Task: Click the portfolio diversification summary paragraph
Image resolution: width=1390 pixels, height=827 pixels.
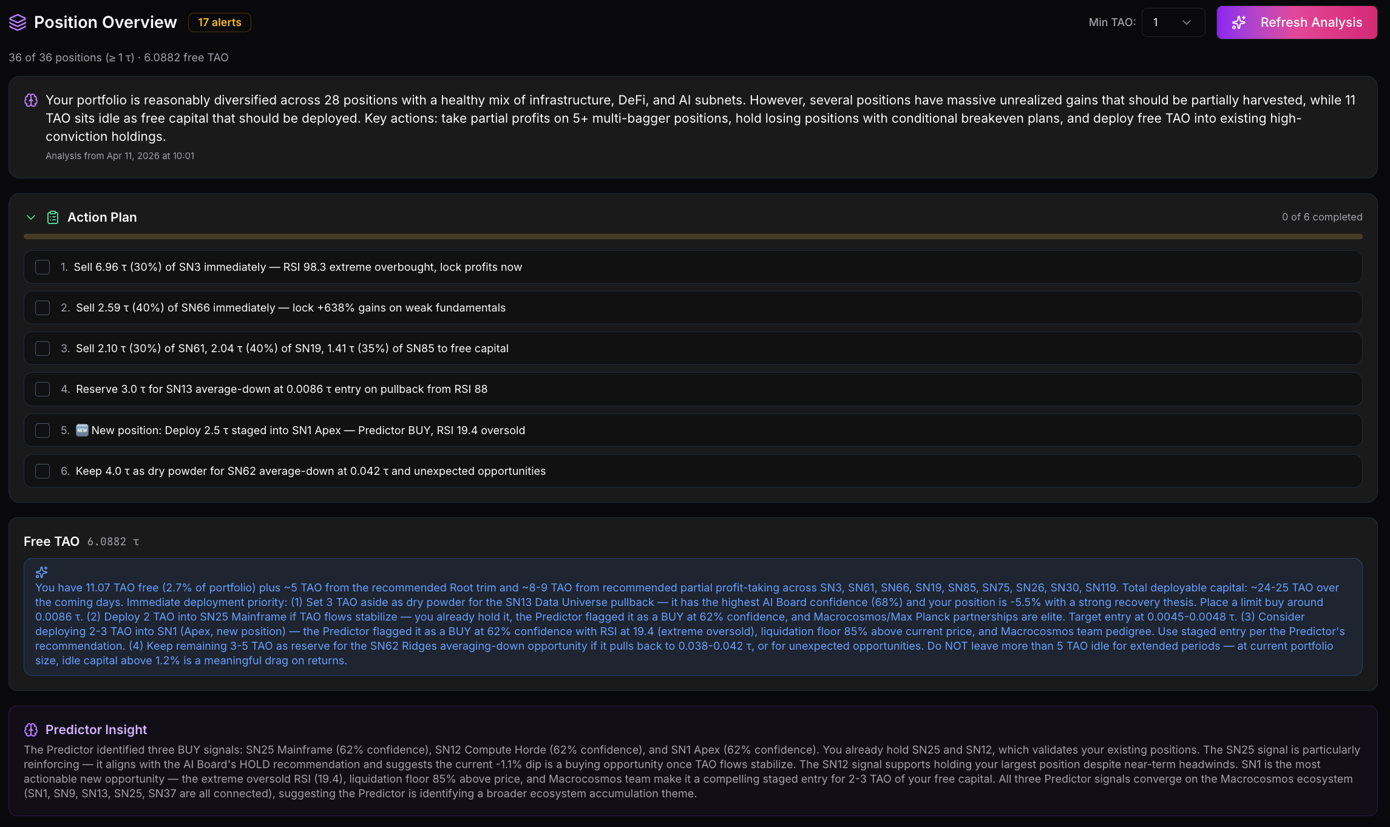Action: pos(700,118)
